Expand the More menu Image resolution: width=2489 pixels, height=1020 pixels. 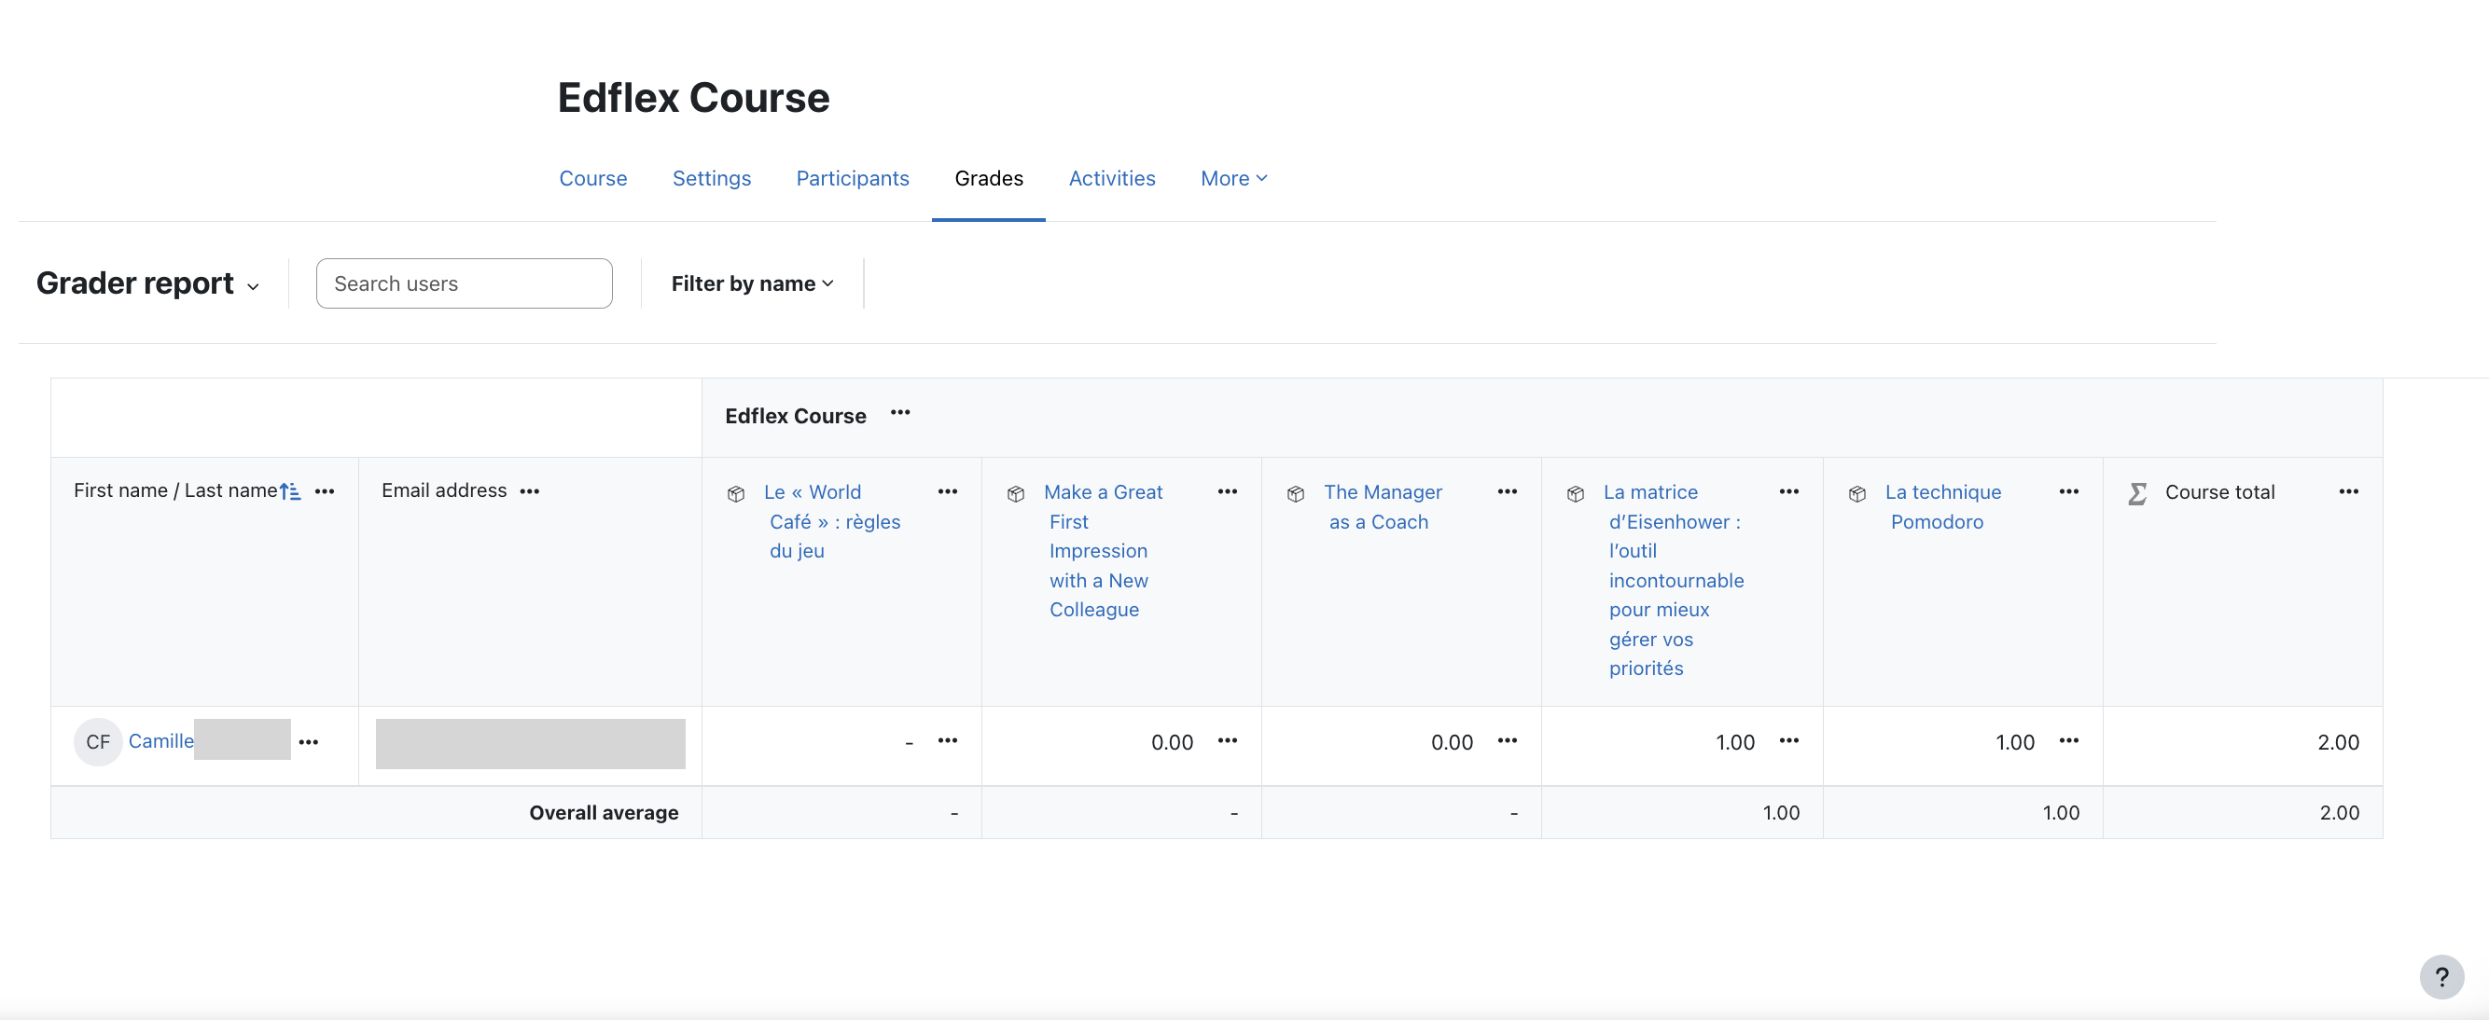[x=1234, y=179]
